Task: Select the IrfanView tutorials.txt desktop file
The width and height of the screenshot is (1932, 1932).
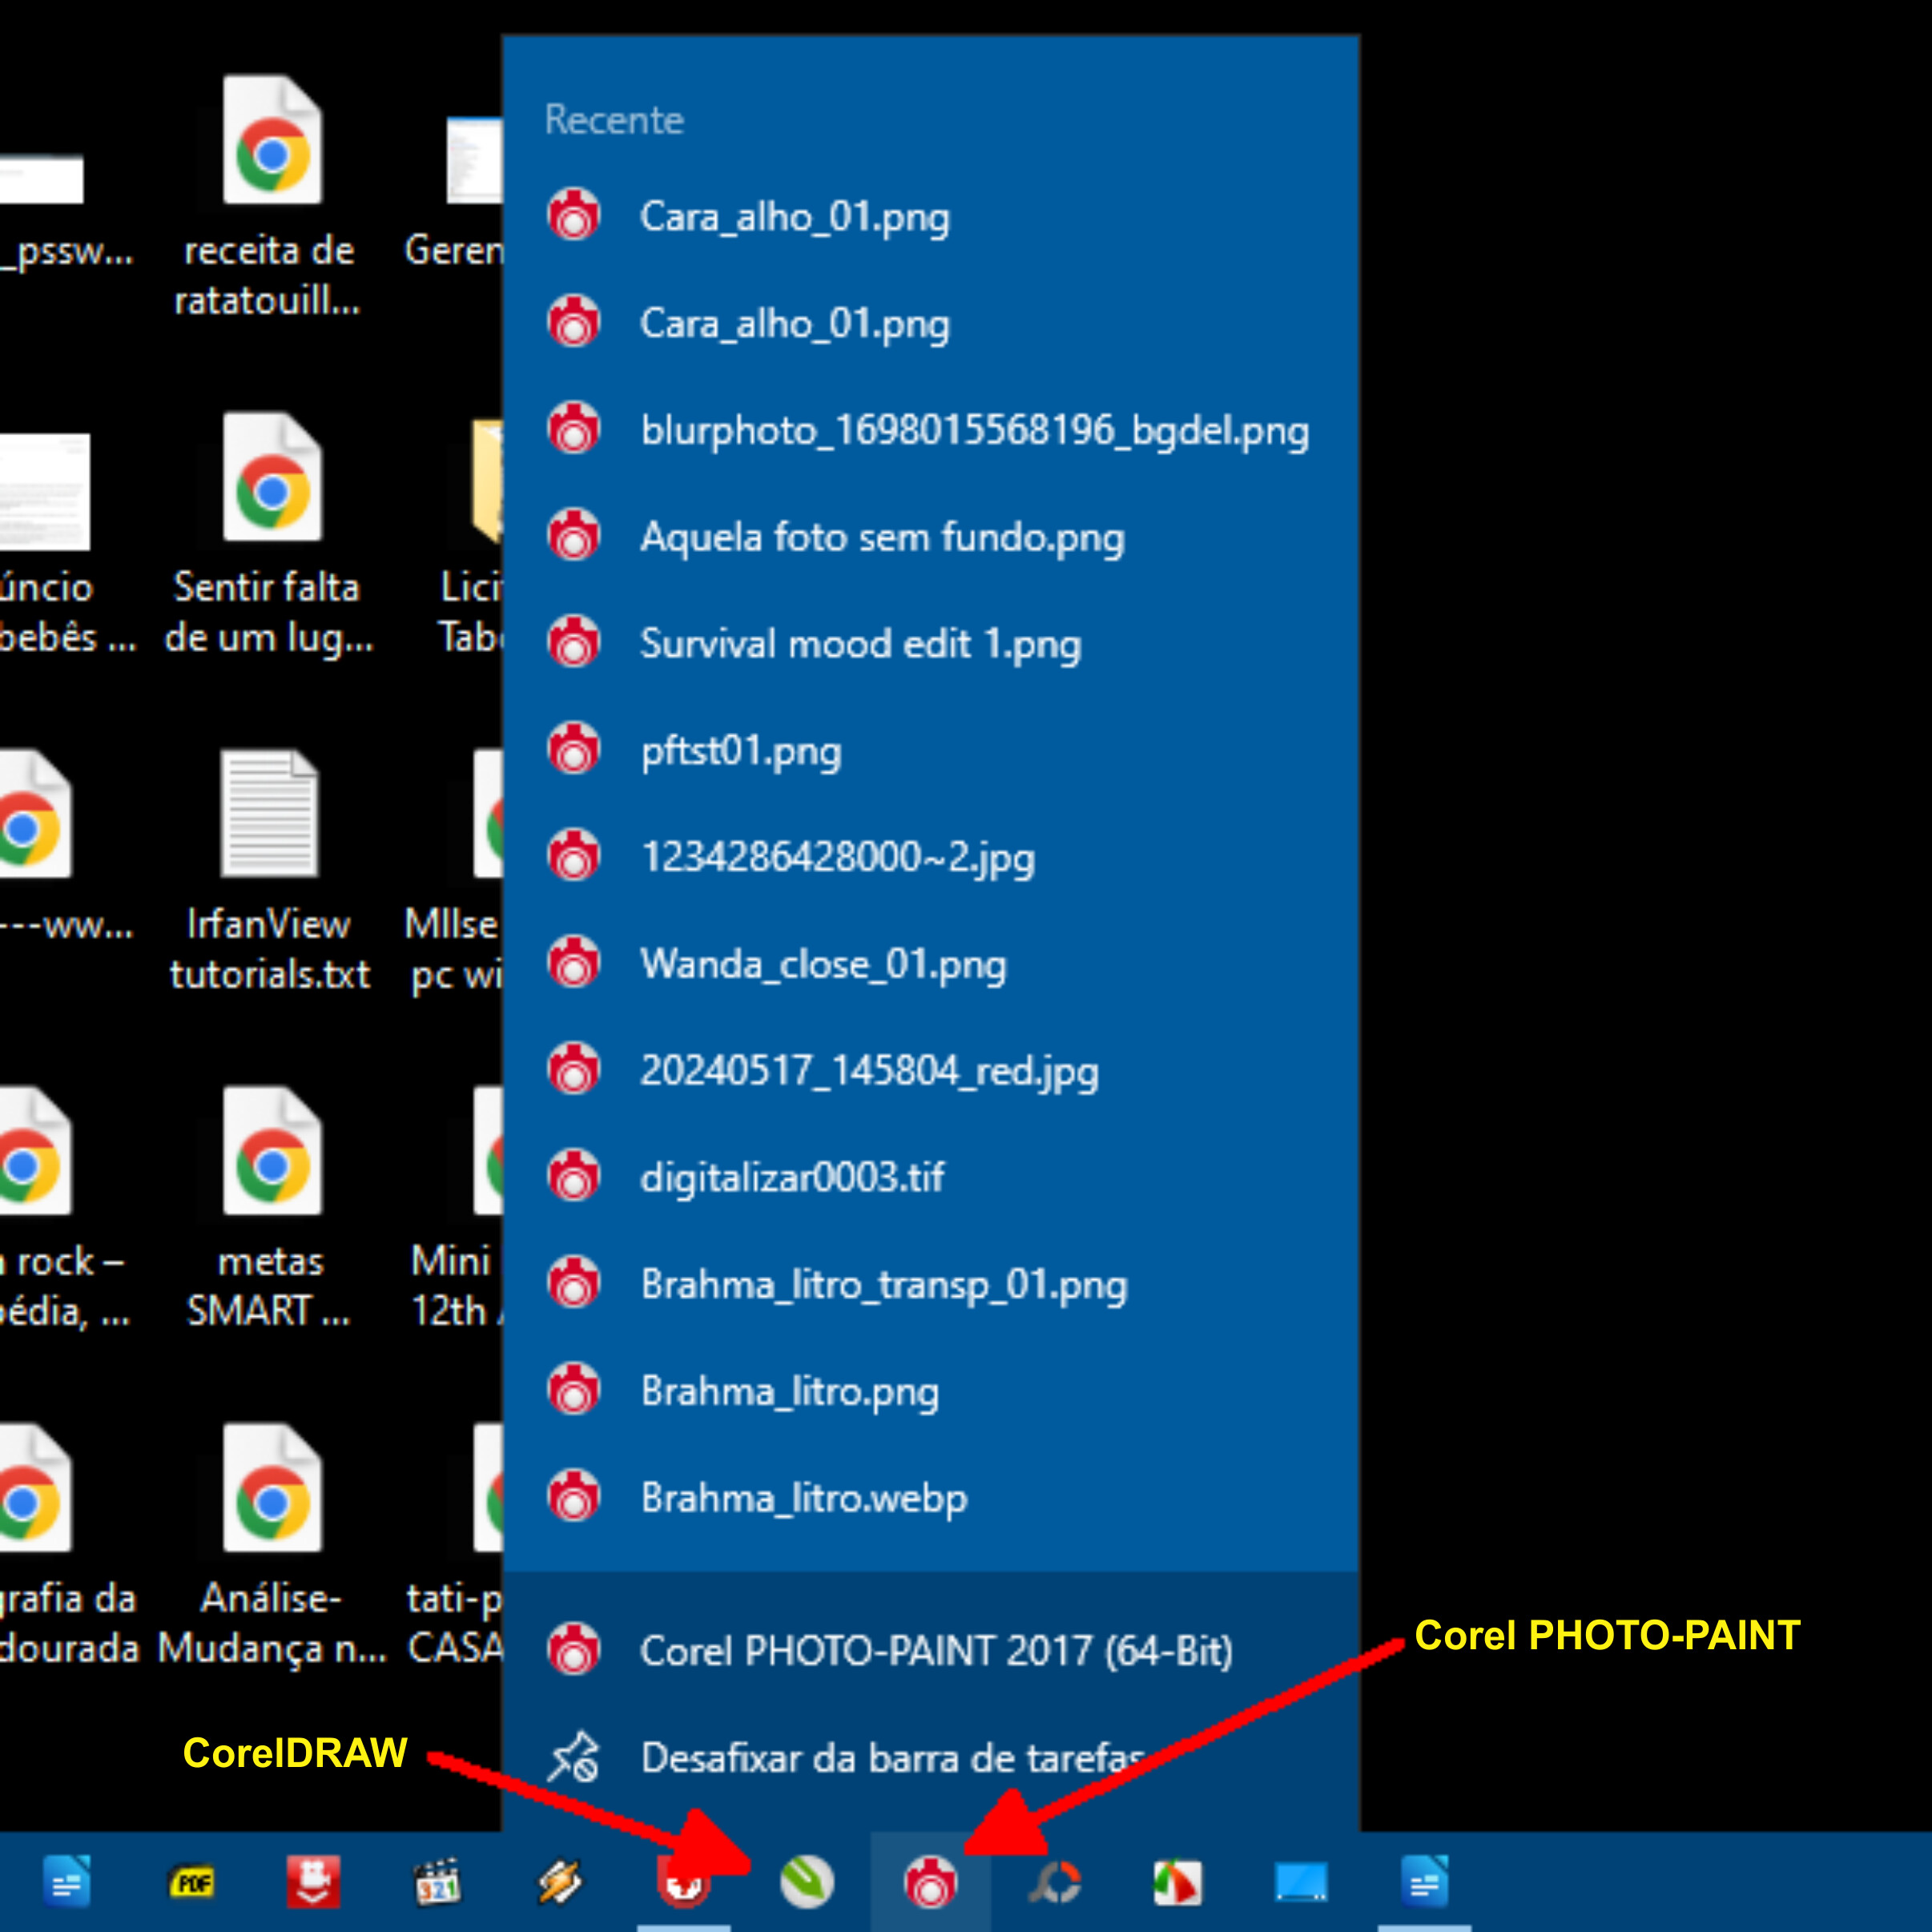Action: pos(269,870)
